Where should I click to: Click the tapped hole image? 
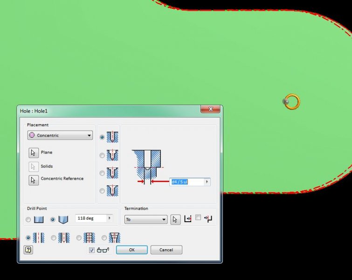[90, 238]
